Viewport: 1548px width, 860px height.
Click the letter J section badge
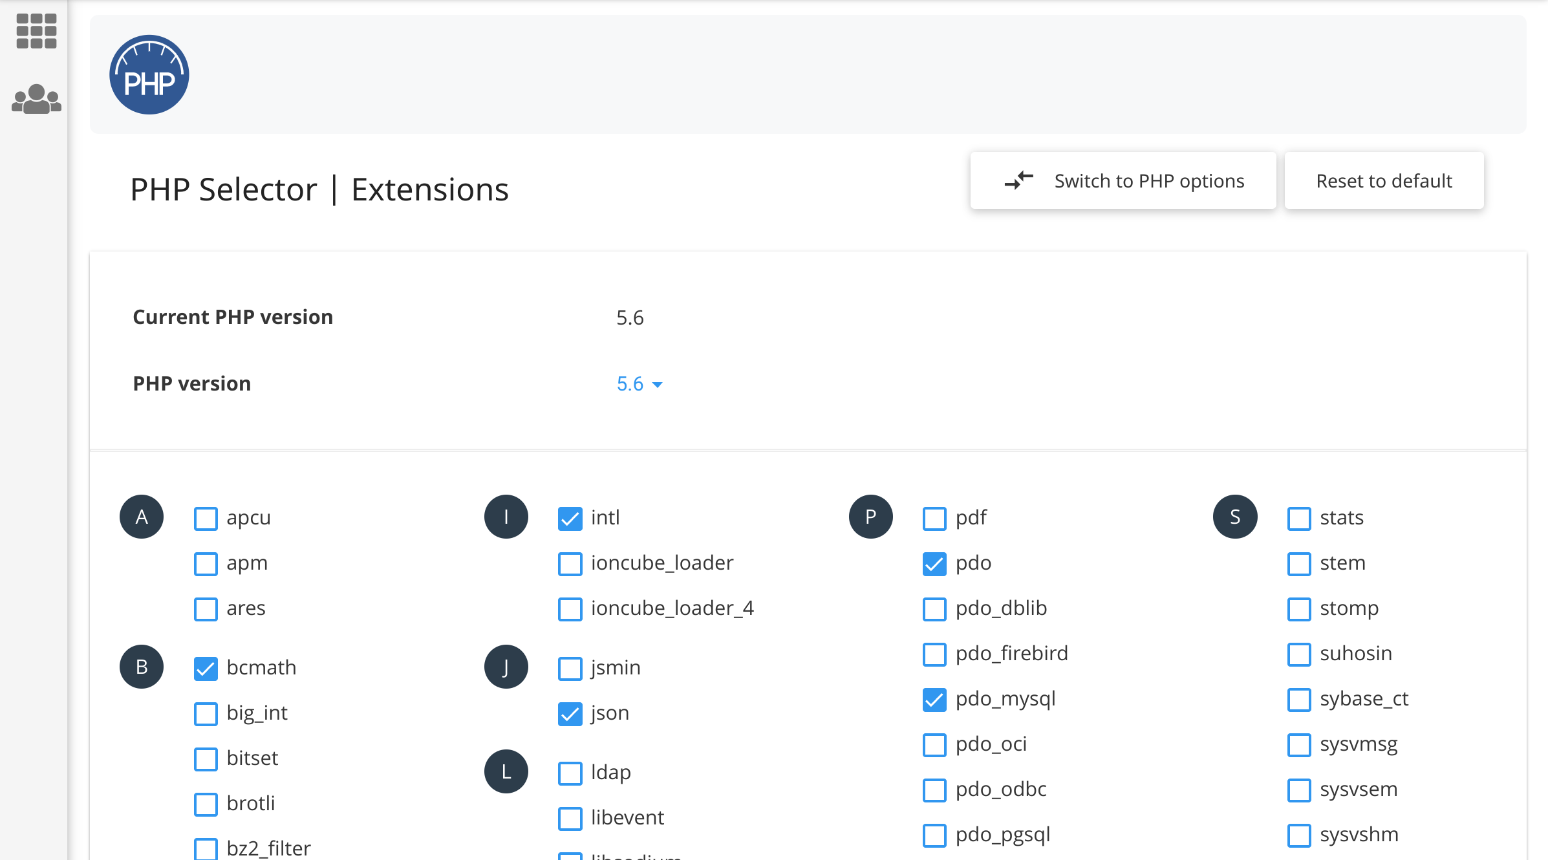pyautogui.click(x=506, y=667)
